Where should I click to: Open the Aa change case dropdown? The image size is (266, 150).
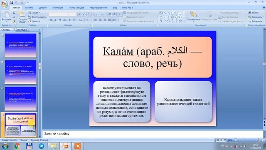[80, 20]
